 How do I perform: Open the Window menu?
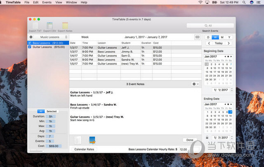pos(71,2)
